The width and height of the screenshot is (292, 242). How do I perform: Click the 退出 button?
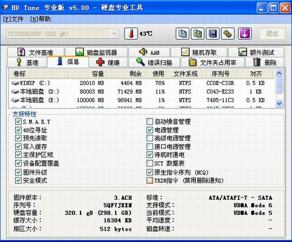pos(272,34)
